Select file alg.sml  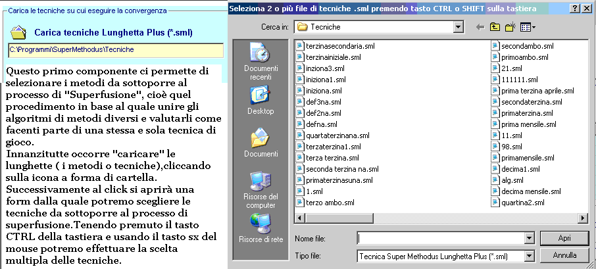(x=507, y=180)
